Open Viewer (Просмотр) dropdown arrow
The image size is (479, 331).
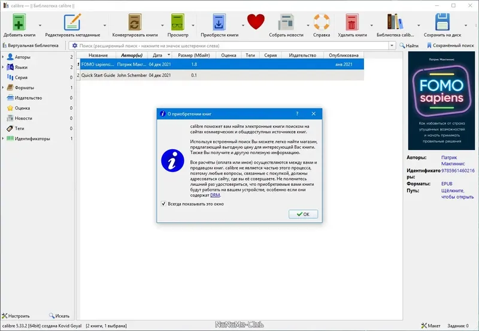click(193, 25)
